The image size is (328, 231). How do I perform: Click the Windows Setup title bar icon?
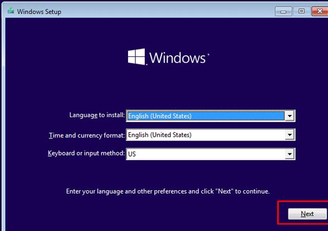click(x=11, y=11)
